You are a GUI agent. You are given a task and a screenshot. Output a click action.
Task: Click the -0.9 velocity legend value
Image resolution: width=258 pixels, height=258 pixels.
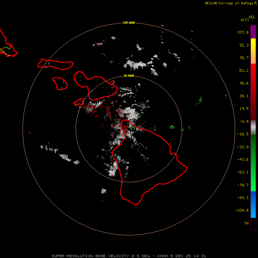(x=244, y=122)
